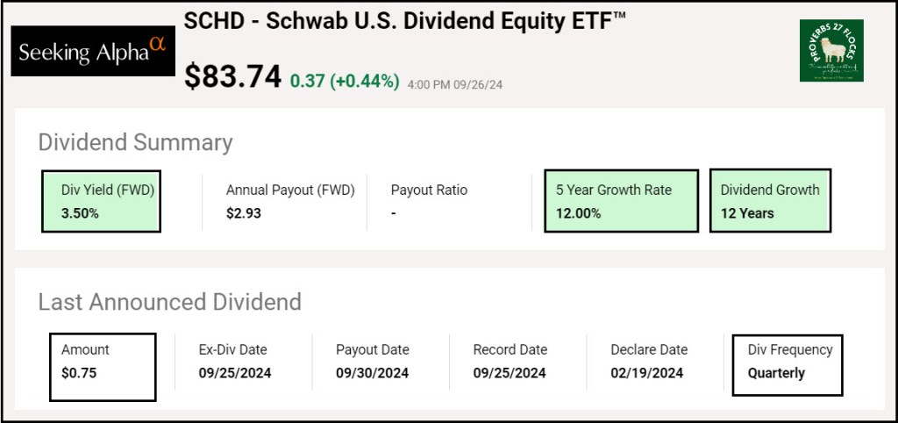Click the Ex-Div Date 09/25/2024 value
This screenshot has height=423, width=898.
click(235, 373)
